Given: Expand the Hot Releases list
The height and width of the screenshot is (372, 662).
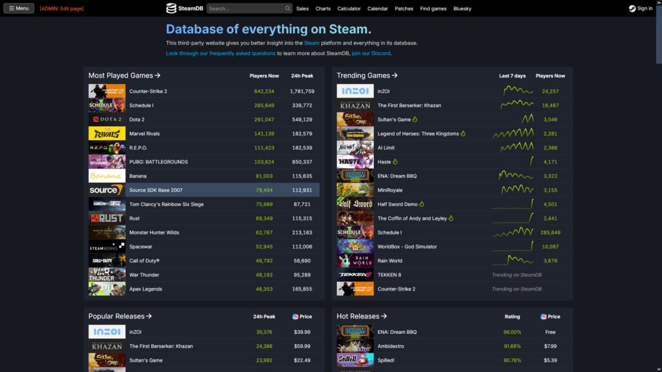Looking at the screenshot, I should tap(361, 316).
